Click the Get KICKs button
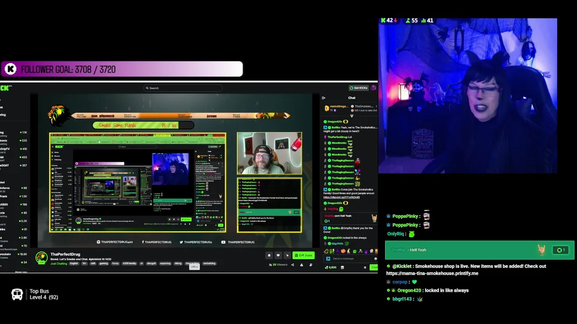The width and height of the screenshot is (577, 324). point(359,88)
